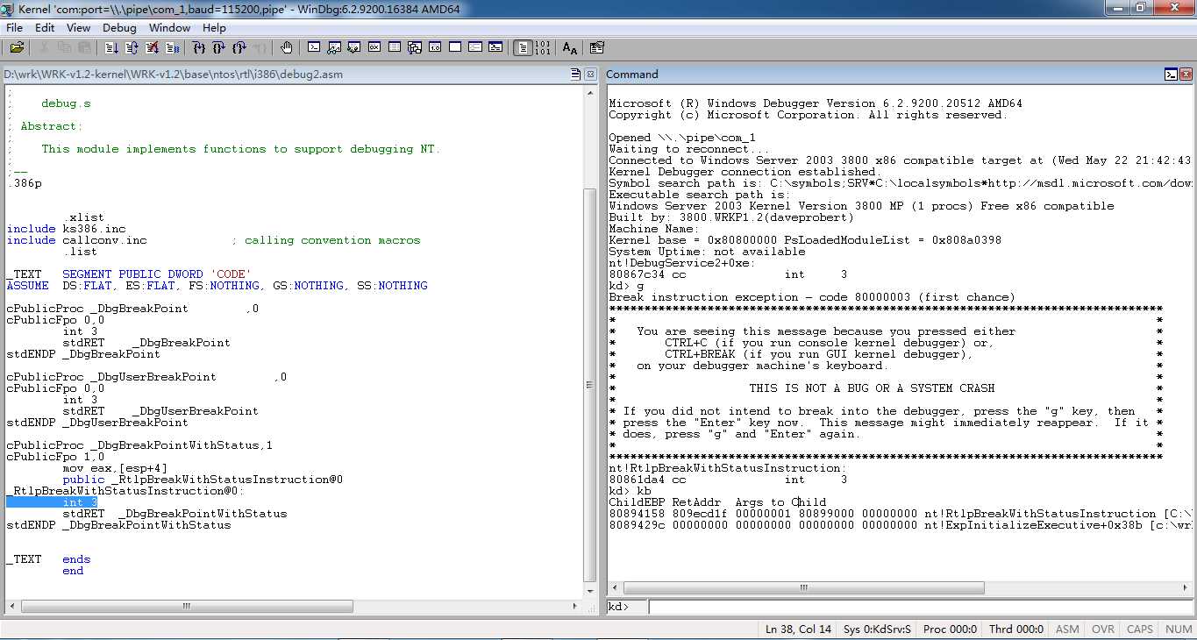Click the Options toolbar icon
The width and height of the screenshot is (1197, 640).
[596, 47]
